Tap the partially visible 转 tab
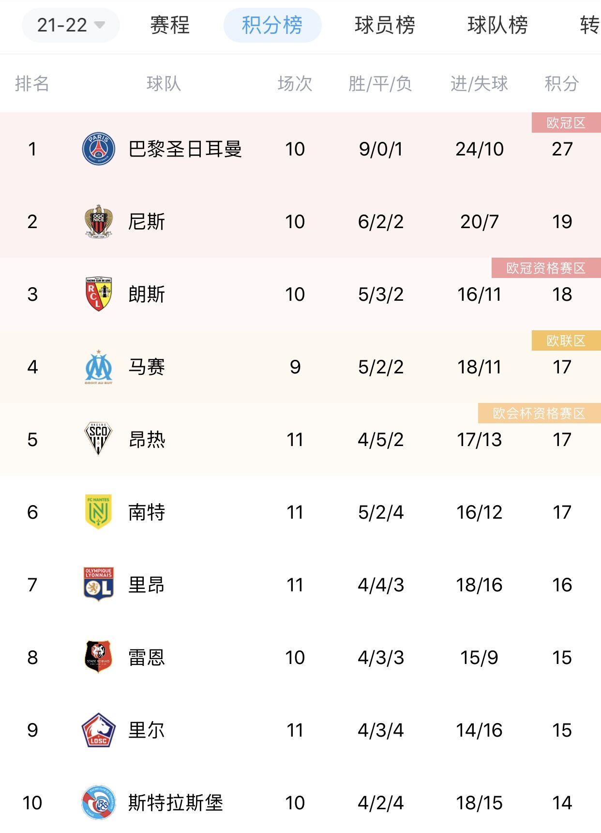 pyautogui.click(x=590, y=25)
